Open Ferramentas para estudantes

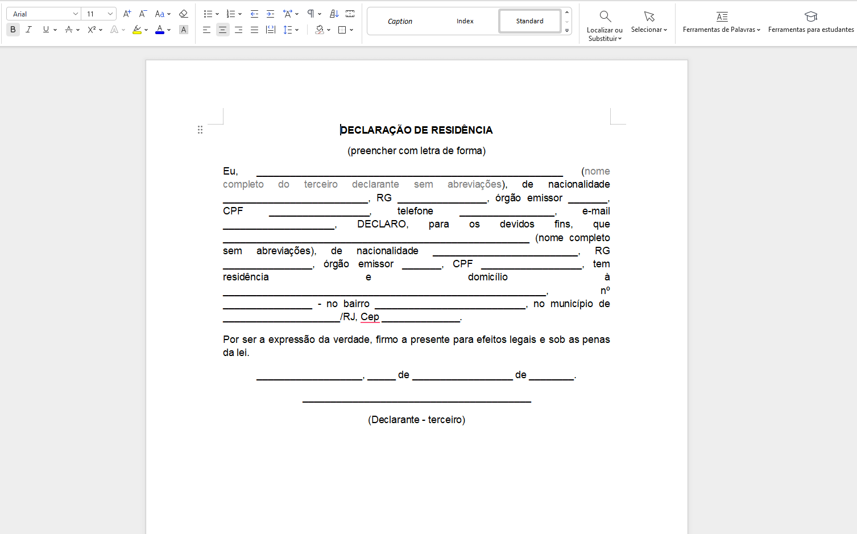coord(811,22)
